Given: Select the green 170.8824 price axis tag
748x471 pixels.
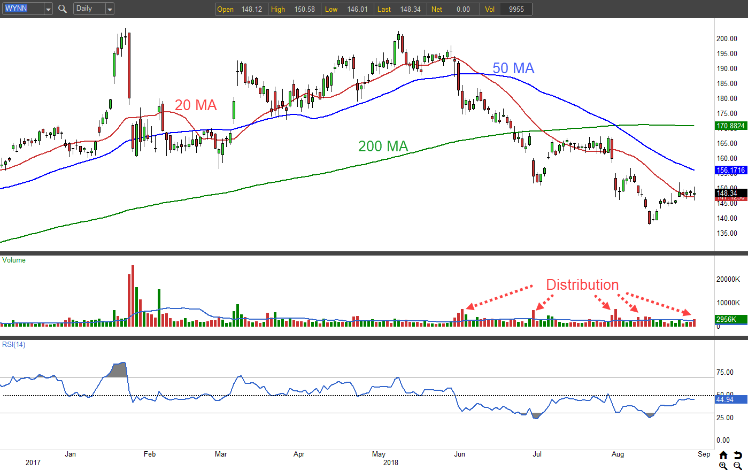Looking at the screenshot, I should click(730, 126).
